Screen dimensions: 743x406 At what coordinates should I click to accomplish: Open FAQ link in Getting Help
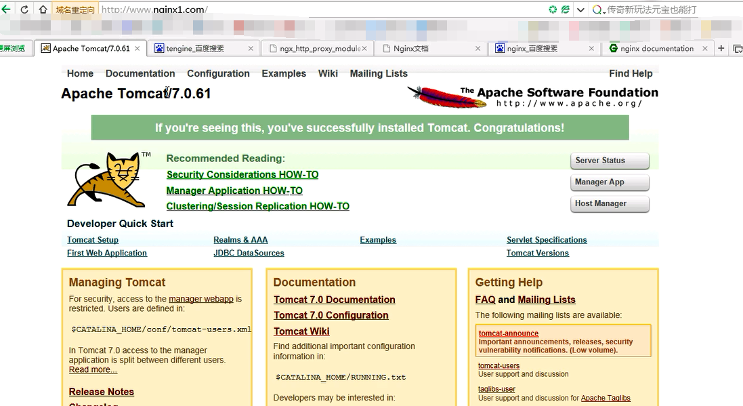tap(485, 300)
